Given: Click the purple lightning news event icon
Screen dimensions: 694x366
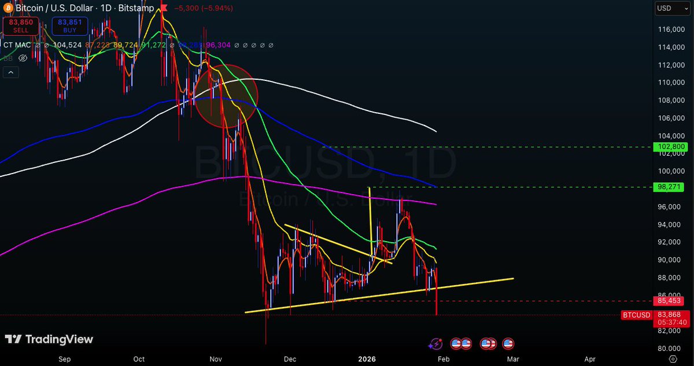Looking at the screenshot, I should pyautogui.click(x=435, y=344).
